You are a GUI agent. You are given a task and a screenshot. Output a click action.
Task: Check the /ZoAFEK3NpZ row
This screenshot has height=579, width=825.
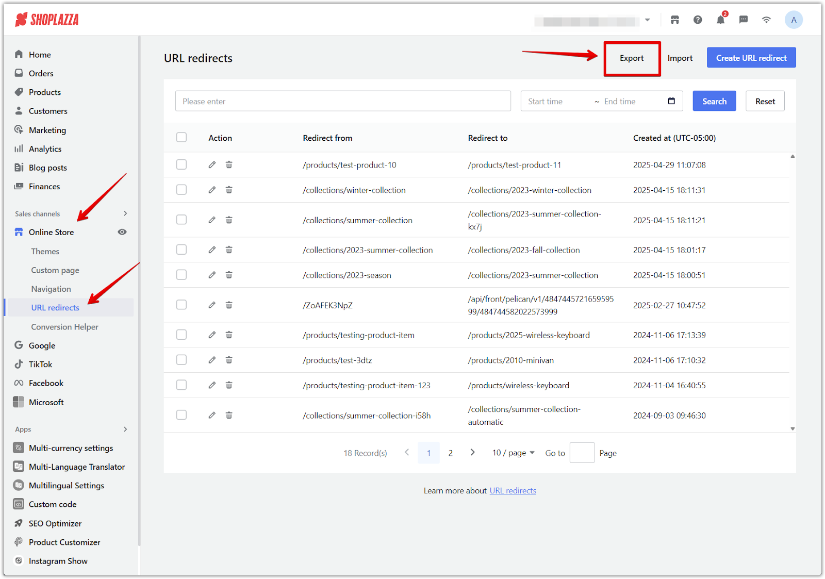click(x=181, y=305)
